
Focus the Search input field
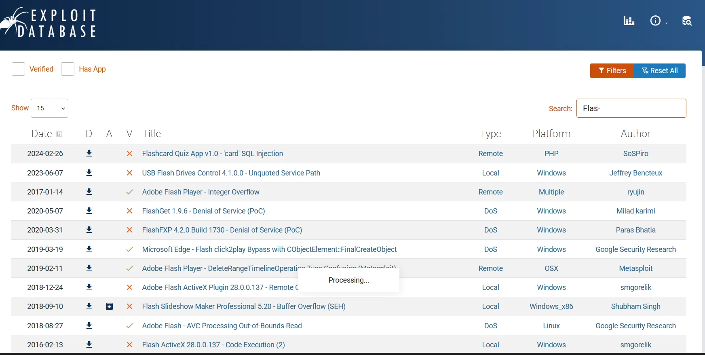[x=631, y=108]
